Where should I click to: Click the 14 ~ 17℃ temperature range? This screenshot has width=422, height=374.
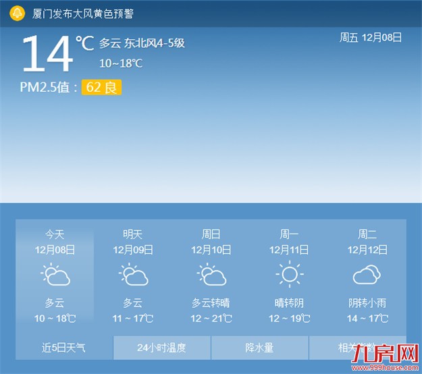tap(367, 319)
